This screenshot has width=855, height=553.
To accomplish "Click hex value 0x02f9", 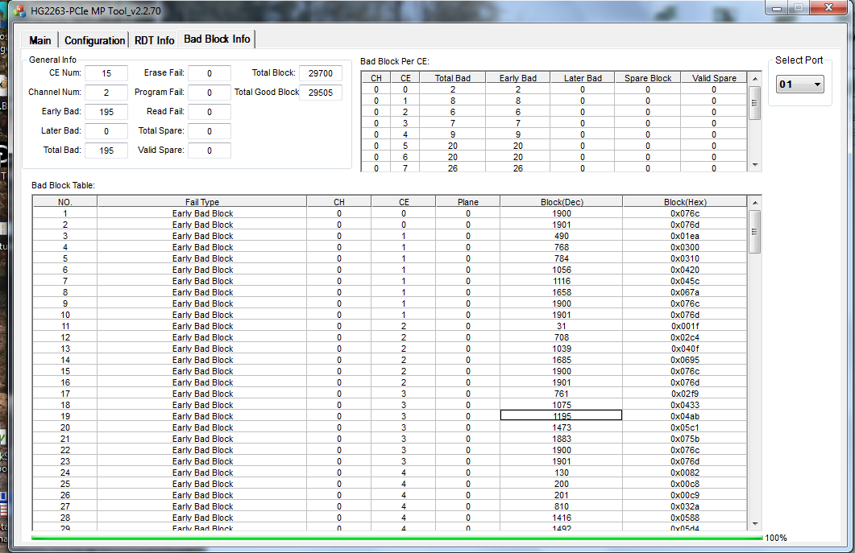I will click(x=685, y=394).
